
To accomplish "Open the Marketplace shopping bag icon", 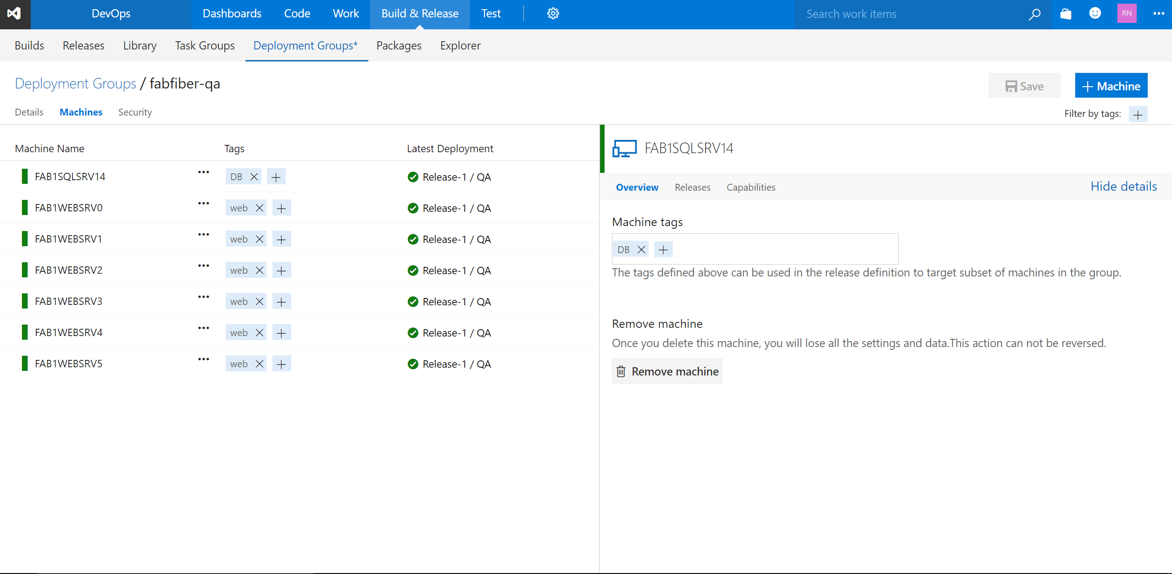I will click(x=1065, y=14).
